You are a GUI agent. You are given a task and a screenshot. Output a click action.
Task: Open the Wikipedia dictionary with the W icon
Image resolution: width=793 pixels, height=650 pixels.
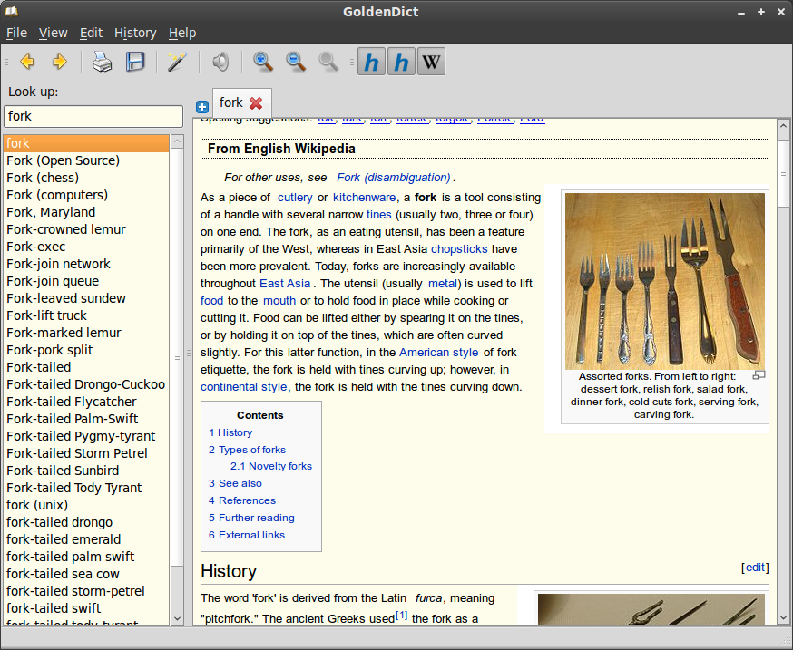pos(431,62)
